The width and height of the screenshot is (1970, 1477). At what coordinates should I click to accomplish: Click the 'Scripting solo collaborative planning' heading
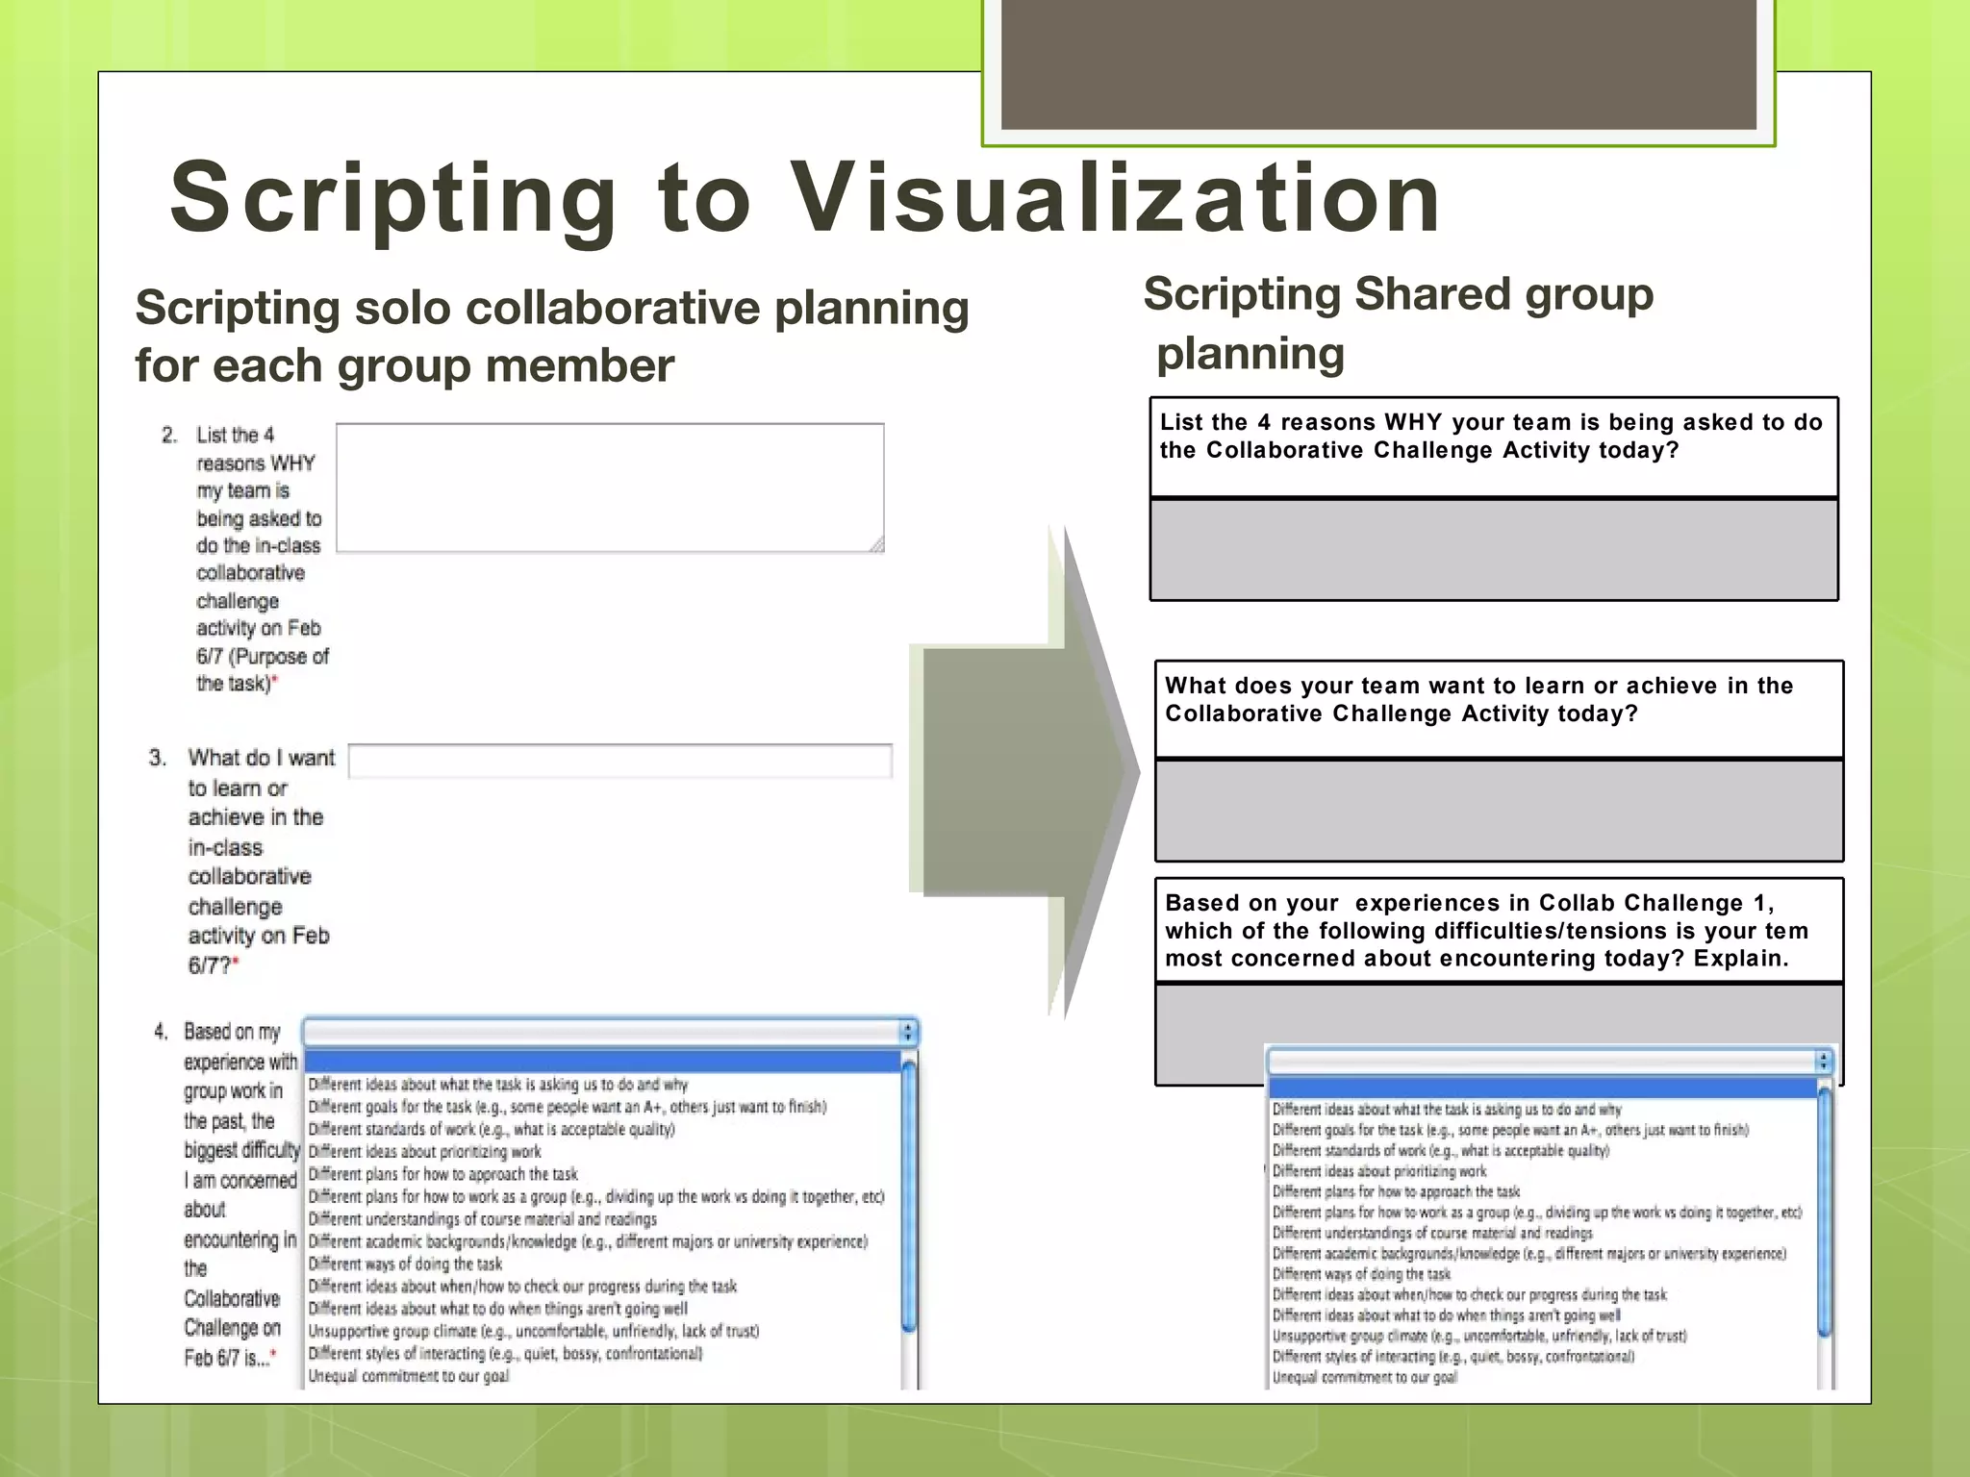click(552, 337)
